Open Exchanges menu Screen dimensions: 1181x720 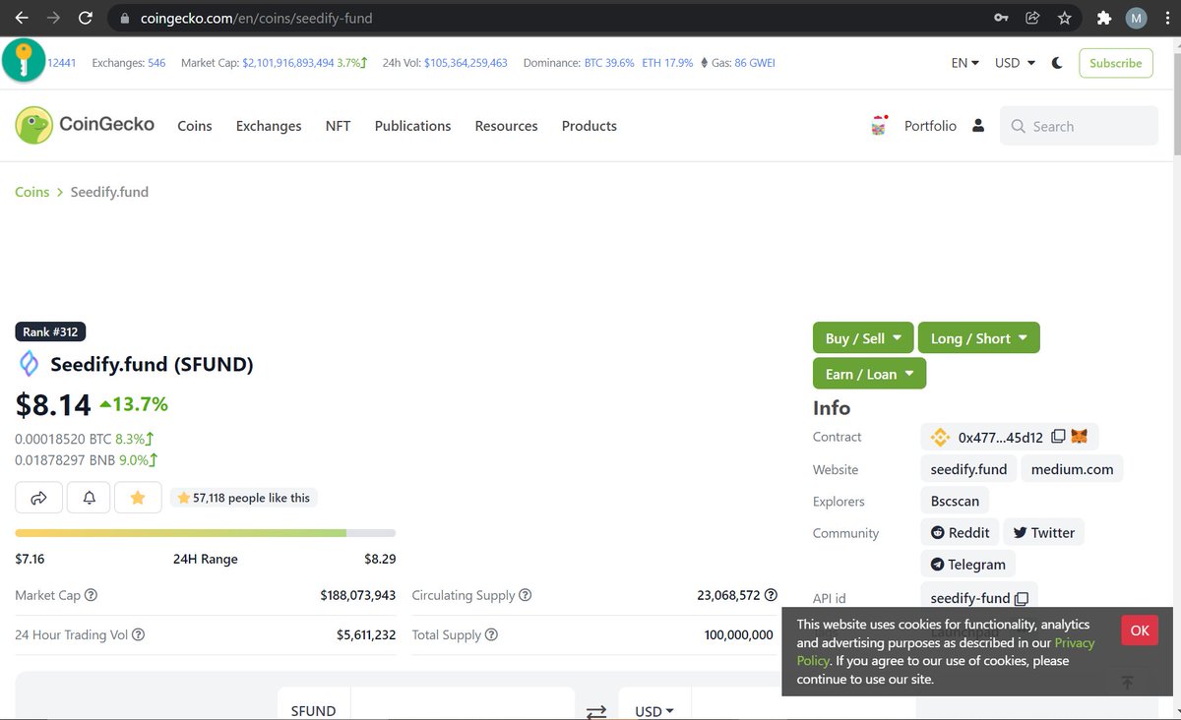pos(269,126)
